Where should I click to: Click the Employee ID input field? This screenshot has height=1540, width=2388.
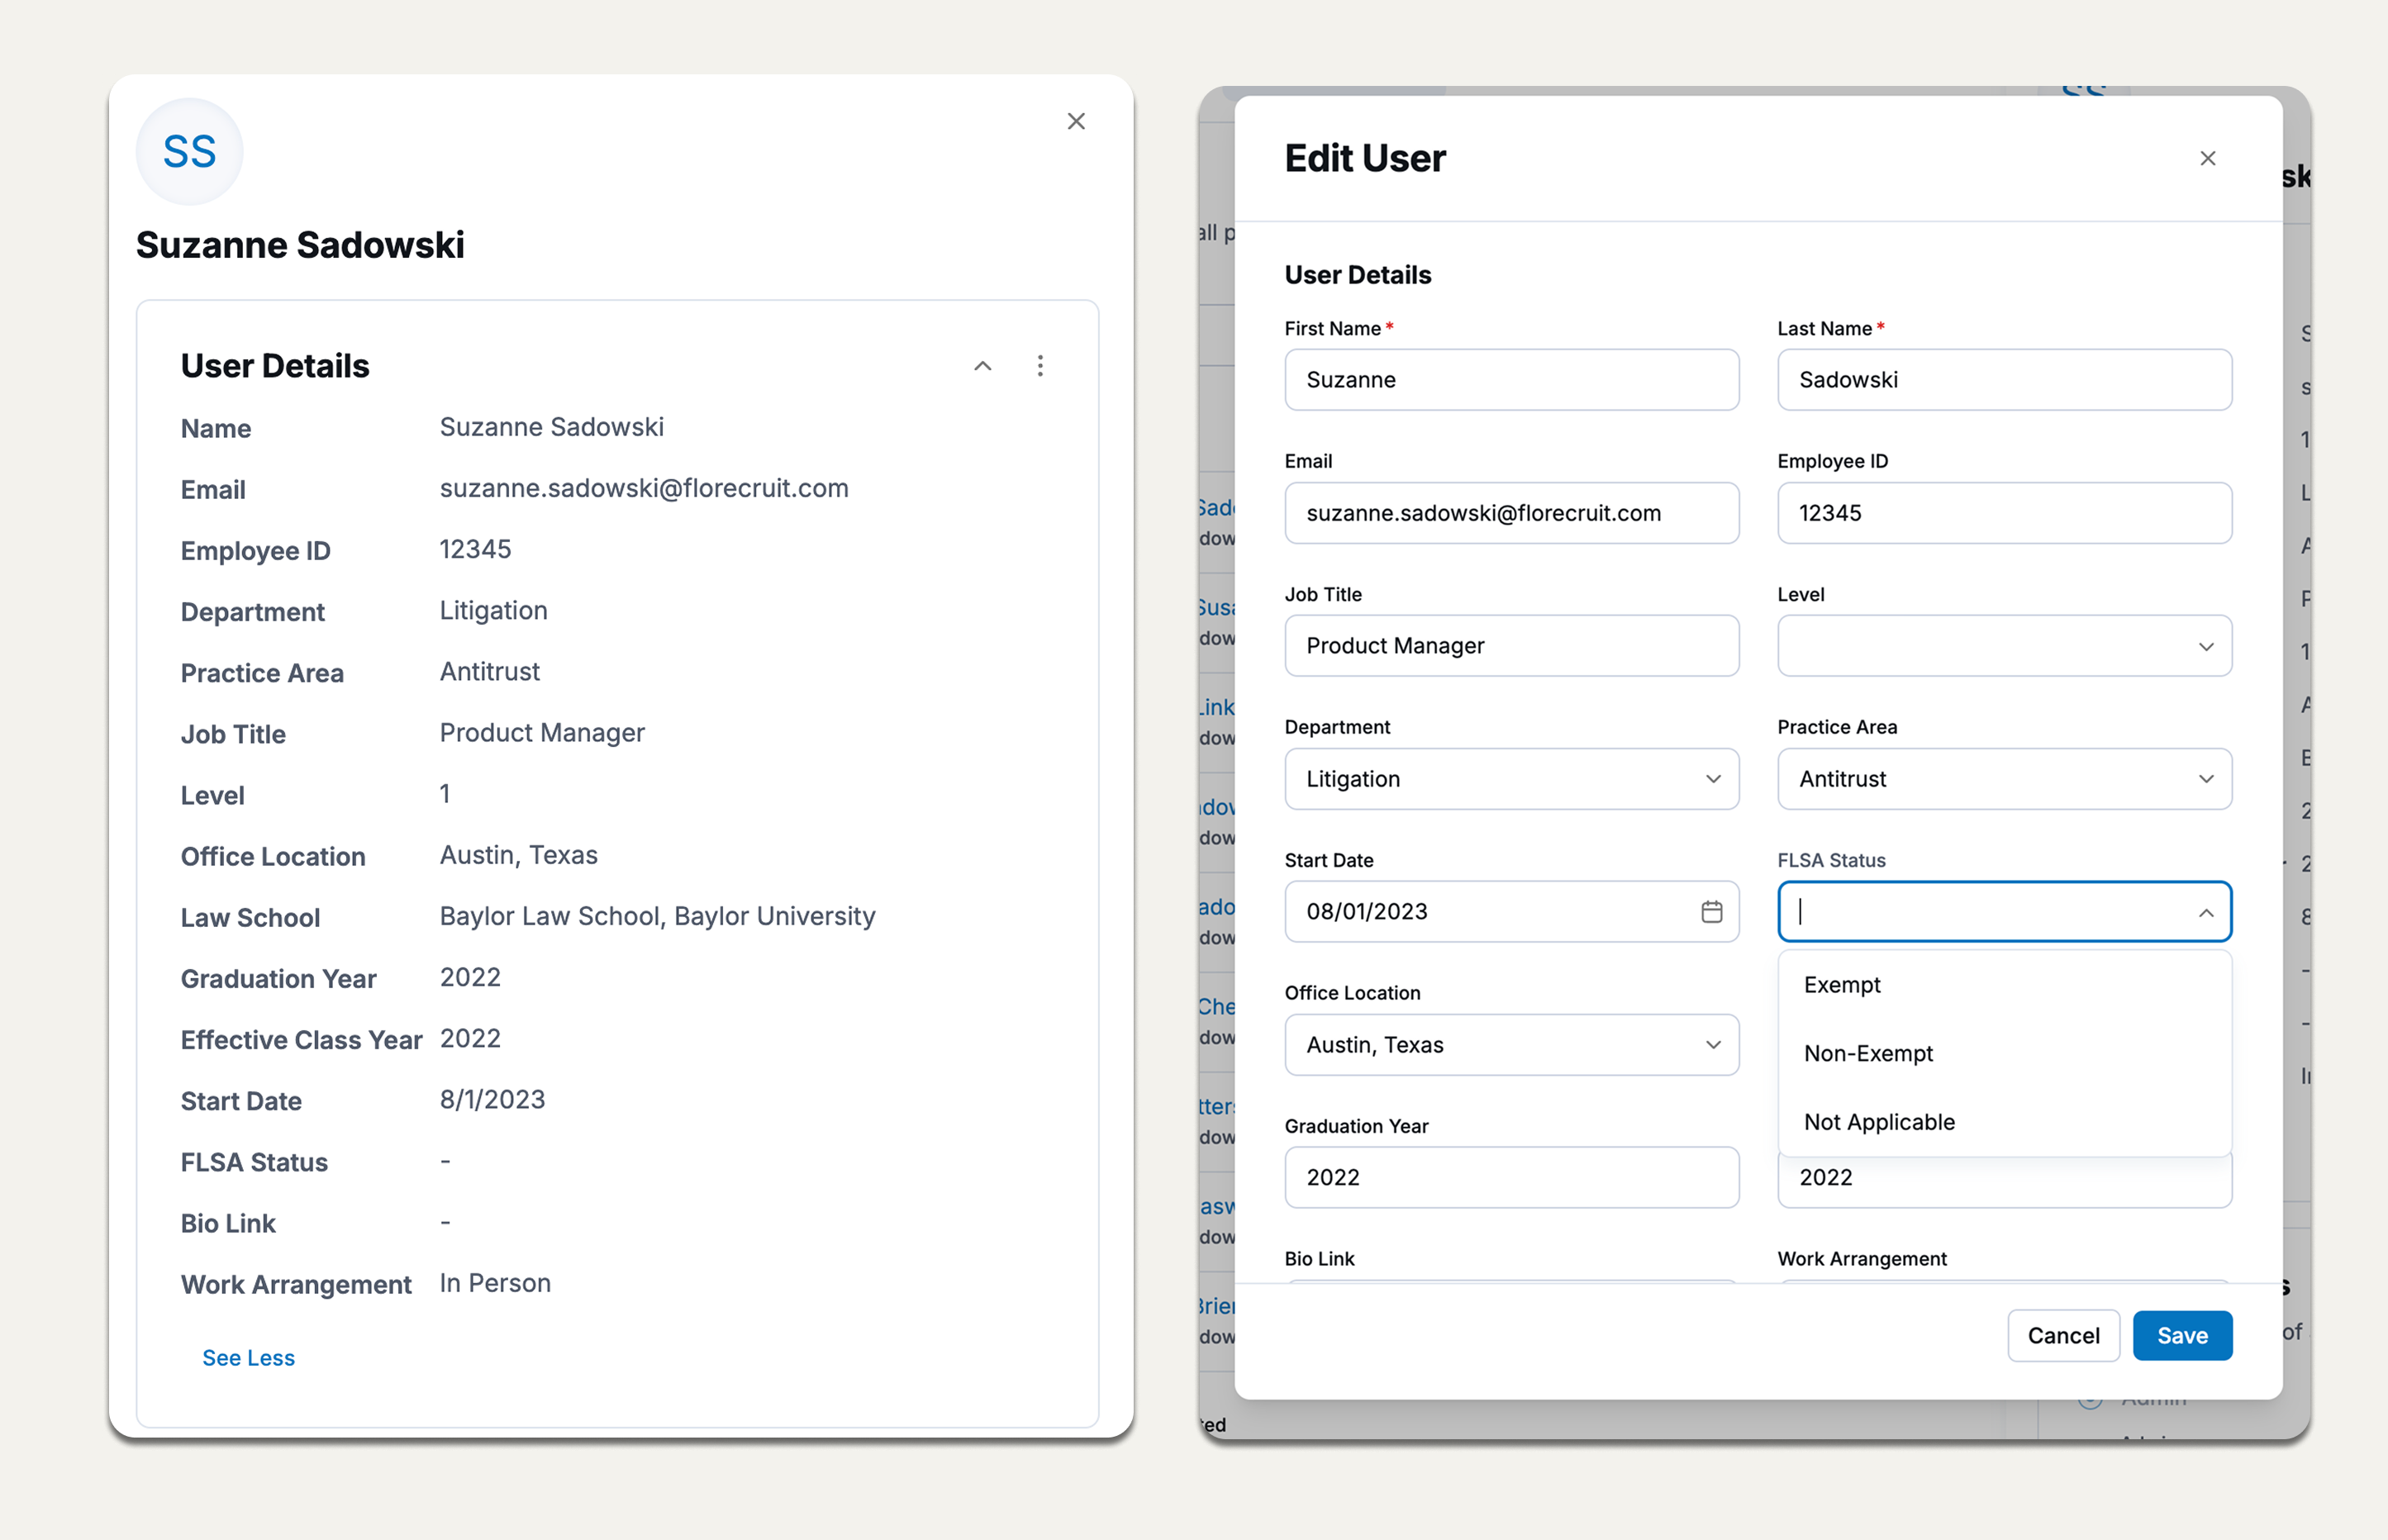point(2005,513)
